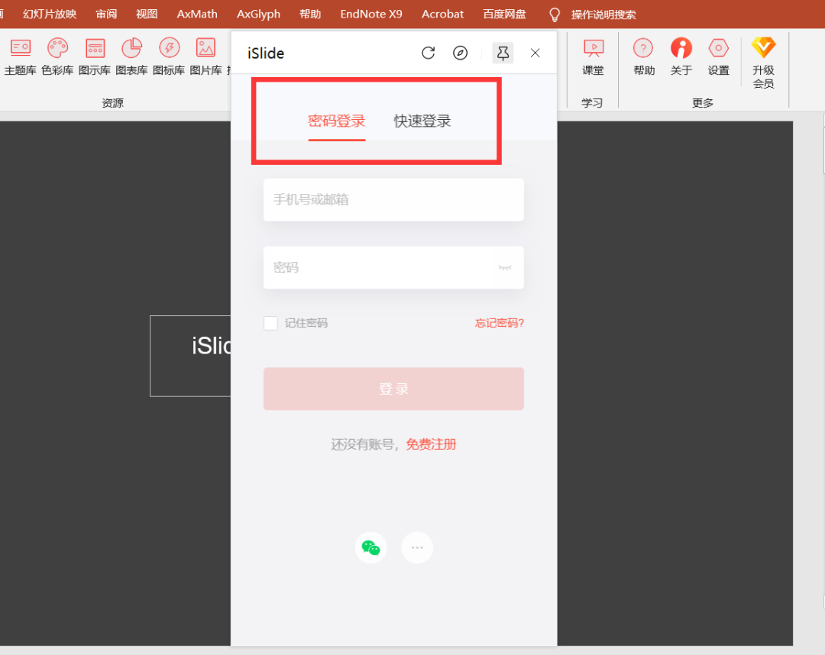Click the 关于 about icon
The width and height of the screenshot is (825, 655).
[x=681, y=56]
